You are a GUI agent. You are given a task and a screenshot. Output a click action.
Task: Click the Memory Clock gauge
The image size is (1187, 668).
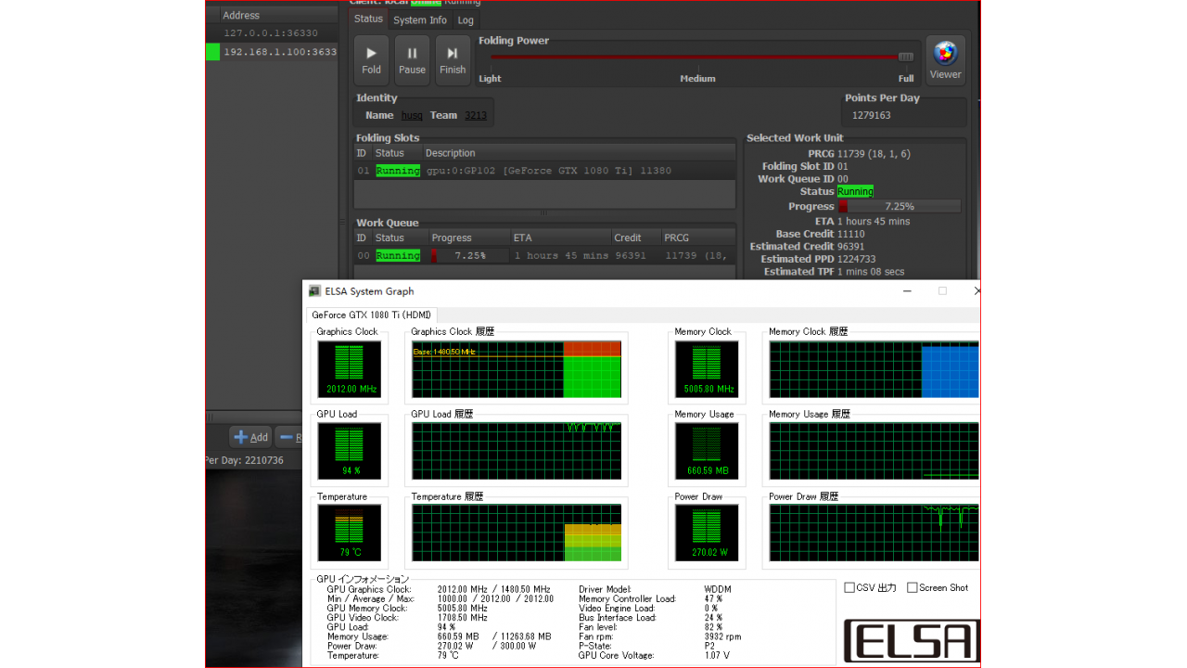pyautogui.click(x=707, y=369)
